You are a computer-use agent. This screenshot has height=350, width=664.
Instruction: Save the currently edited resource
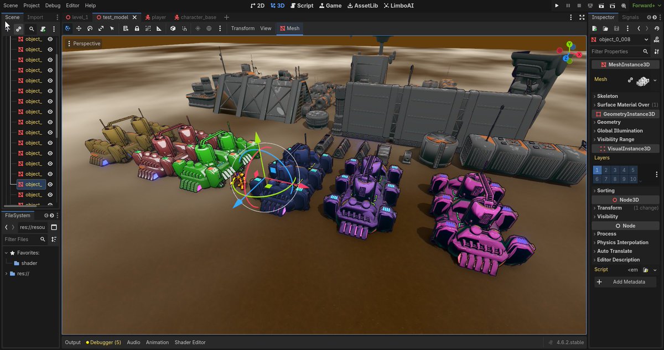(616, 28)
